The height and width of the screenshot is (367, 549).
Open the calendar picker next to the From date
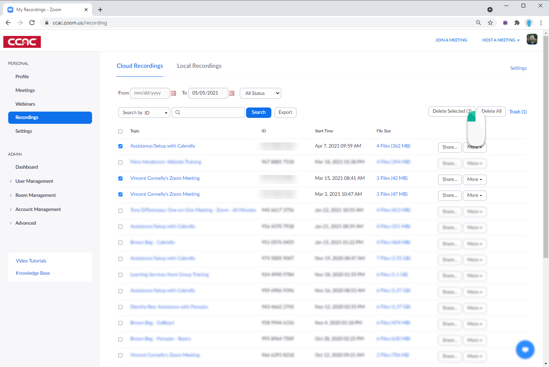[x=173, y=93]
